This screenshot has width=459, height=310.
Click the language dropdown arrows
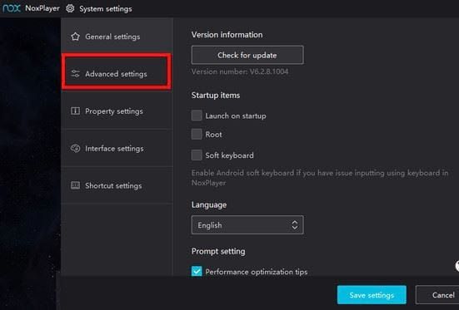(x=295, y=225)
